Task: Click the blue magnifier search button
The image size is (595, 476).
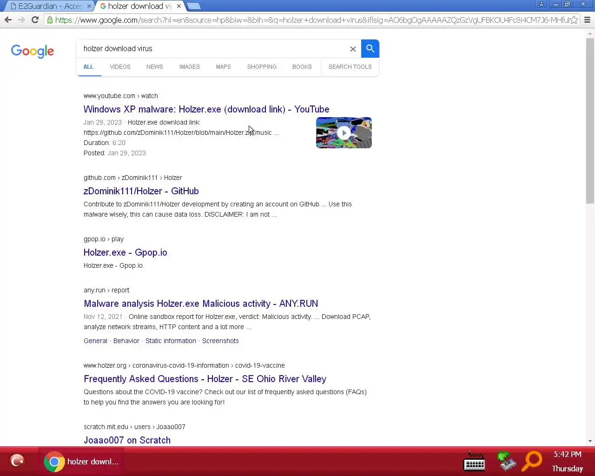Action: [370, 48]
